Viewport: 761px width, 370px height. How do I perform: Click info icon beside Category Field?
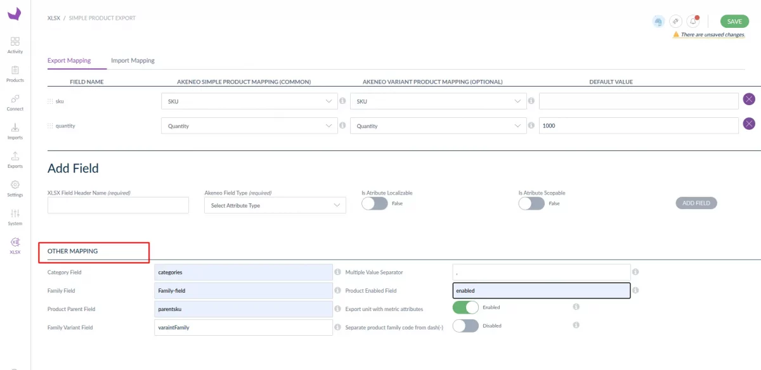[x=337, y=272]
